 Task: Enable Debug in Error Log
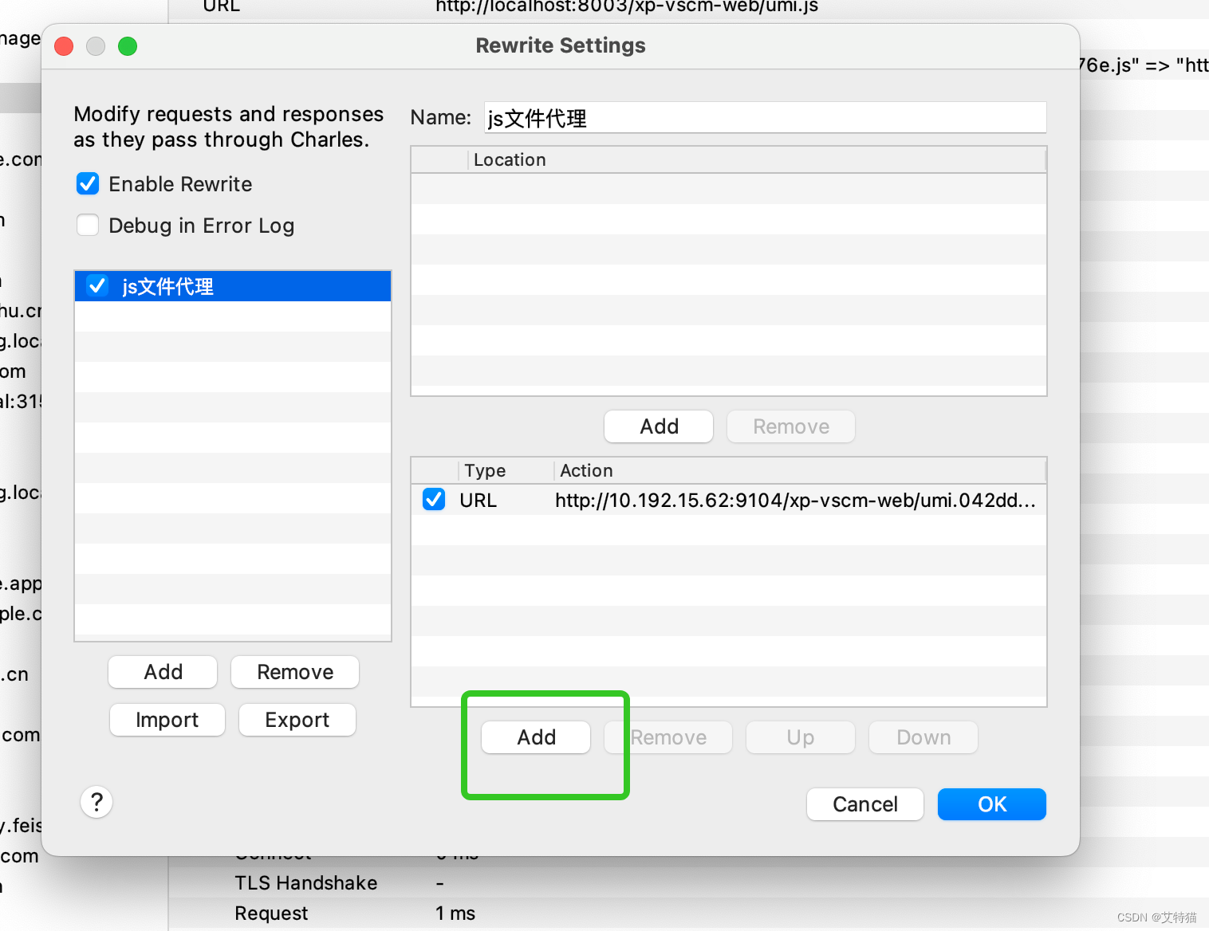click(x=88, y=225)
